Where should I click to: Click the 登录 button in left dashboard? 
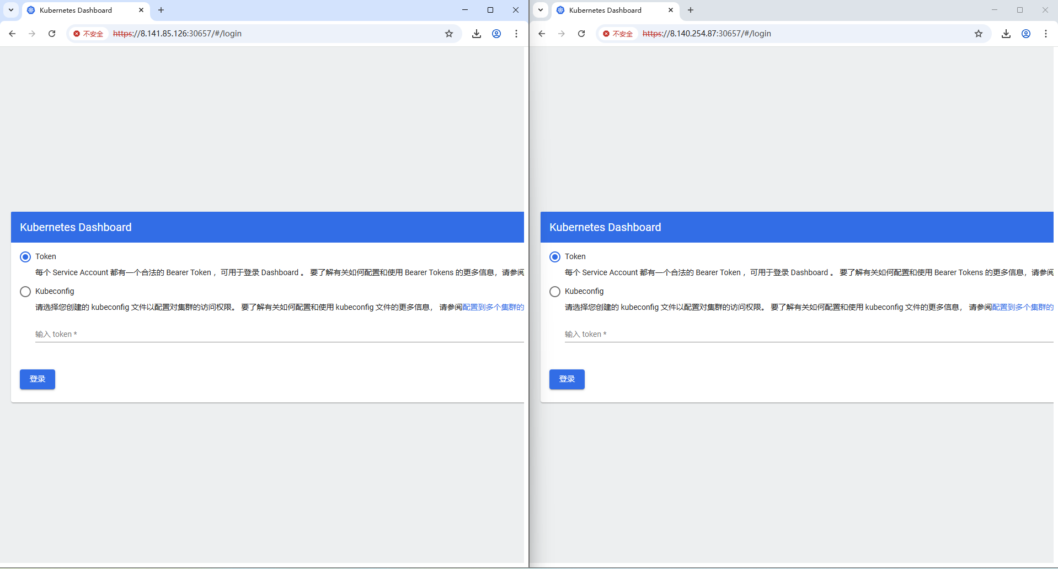pos(38,379)
